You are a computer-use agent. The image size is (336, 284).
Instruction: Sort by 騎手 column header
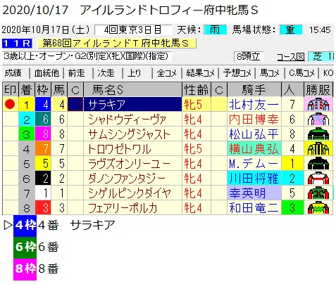(254, 89)
